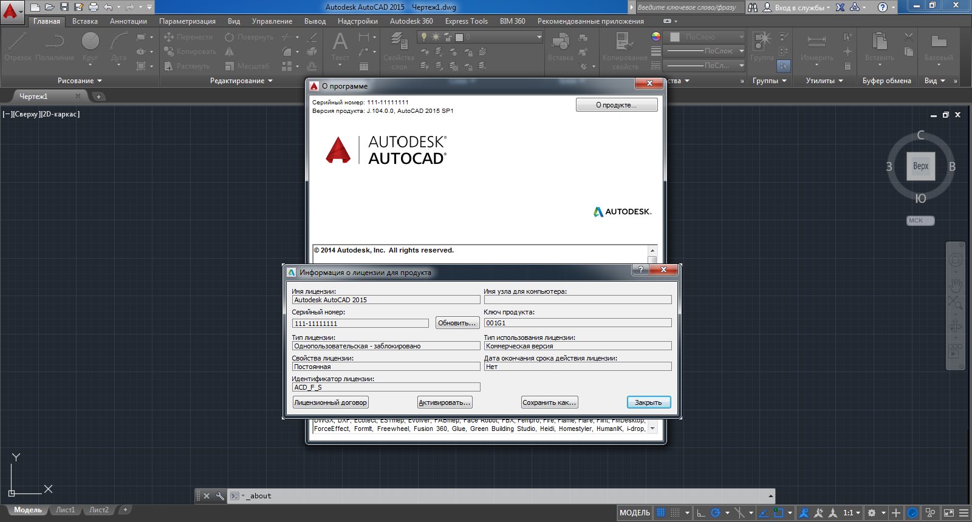Screen dimensions: 972x522
Task: Select the Полилиния polyline tool
Action: (55, 47)
